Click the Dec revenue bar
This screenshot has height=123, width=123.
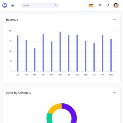coord(111,55)
